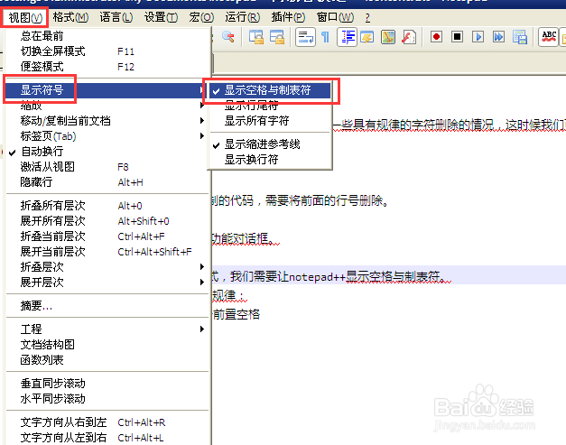Toggle the Indent Guide toolbar icon
The image size is (566, 445).
(x=347, y=37)
